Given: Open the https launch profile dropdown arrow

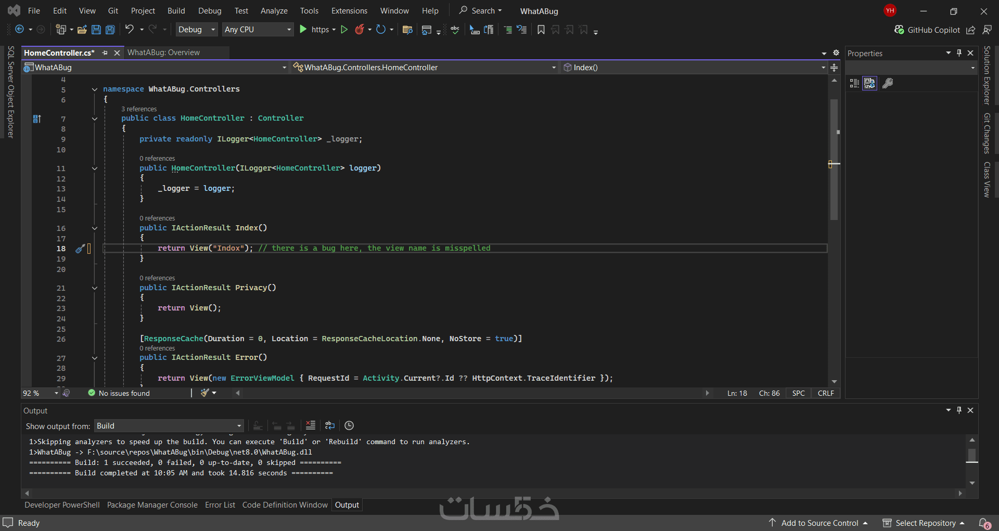Looking at the screenshot, I should 334,30.
